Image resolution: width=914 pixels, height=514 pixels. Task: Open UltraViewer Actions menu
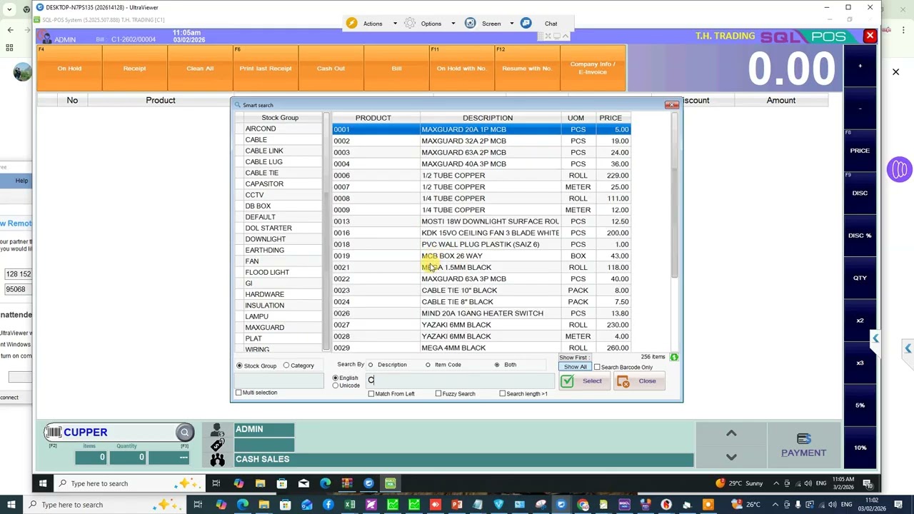(x=373, y=24)
